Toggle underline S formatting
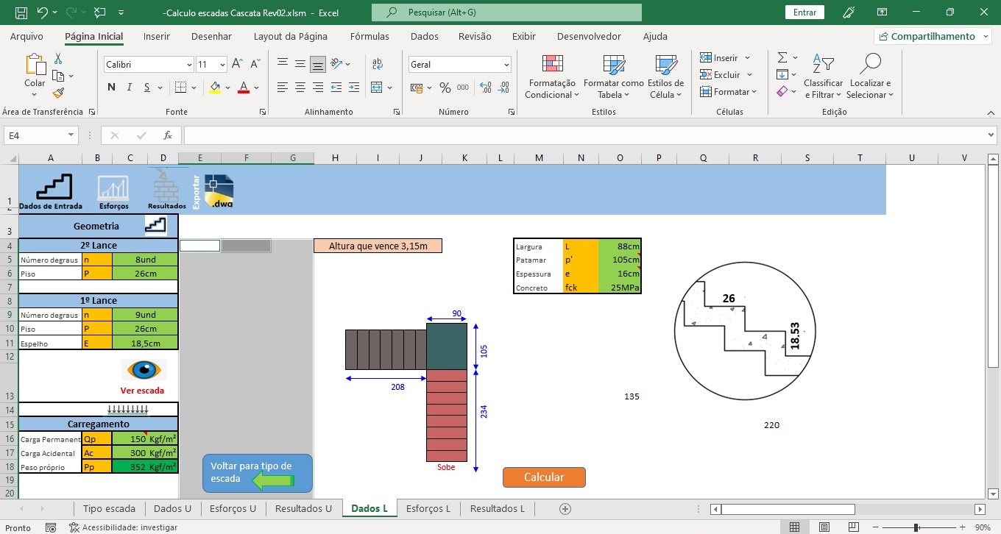Image resolution: width=1001 pixels, height=534 pixels. [147, 88]
